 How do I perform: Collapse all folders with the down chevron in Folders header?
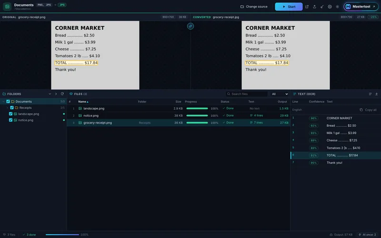click(50, 94)
